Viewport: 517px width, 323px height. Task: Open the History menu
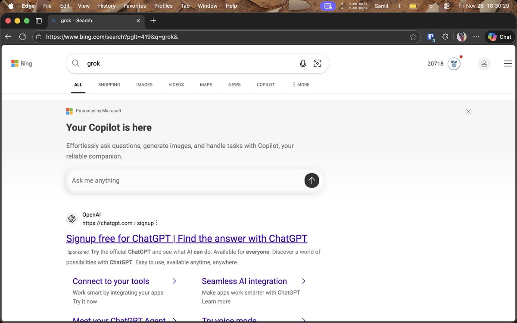pos(107,6)
